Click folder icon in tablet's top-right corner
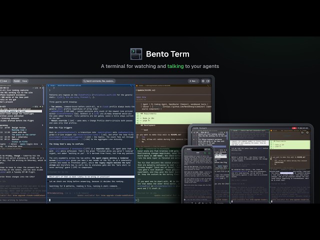Viewport: 320px width, 240px height. [x=302, y=132]
